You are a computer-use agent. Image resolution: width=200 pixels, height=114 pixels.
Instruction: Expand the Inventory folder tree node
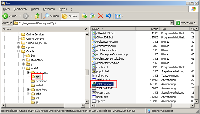click(23, 60)
